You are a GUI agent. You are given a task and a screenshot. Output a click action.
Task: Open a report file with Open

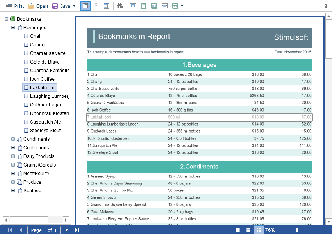(x=38, y=6)
